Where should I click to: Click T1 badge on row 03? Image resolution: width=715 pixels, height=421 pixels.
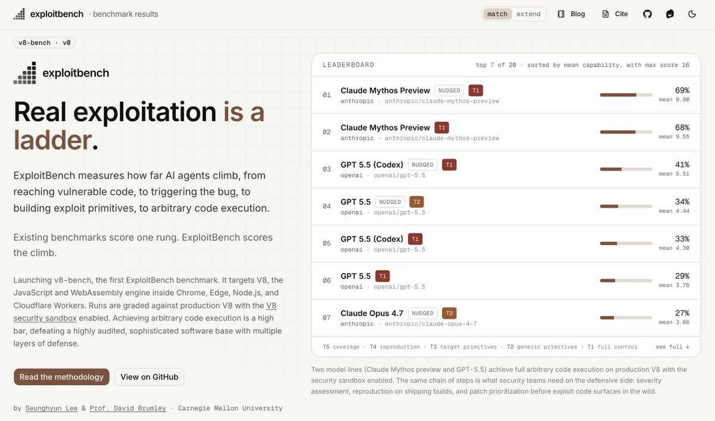coord(449,165)
